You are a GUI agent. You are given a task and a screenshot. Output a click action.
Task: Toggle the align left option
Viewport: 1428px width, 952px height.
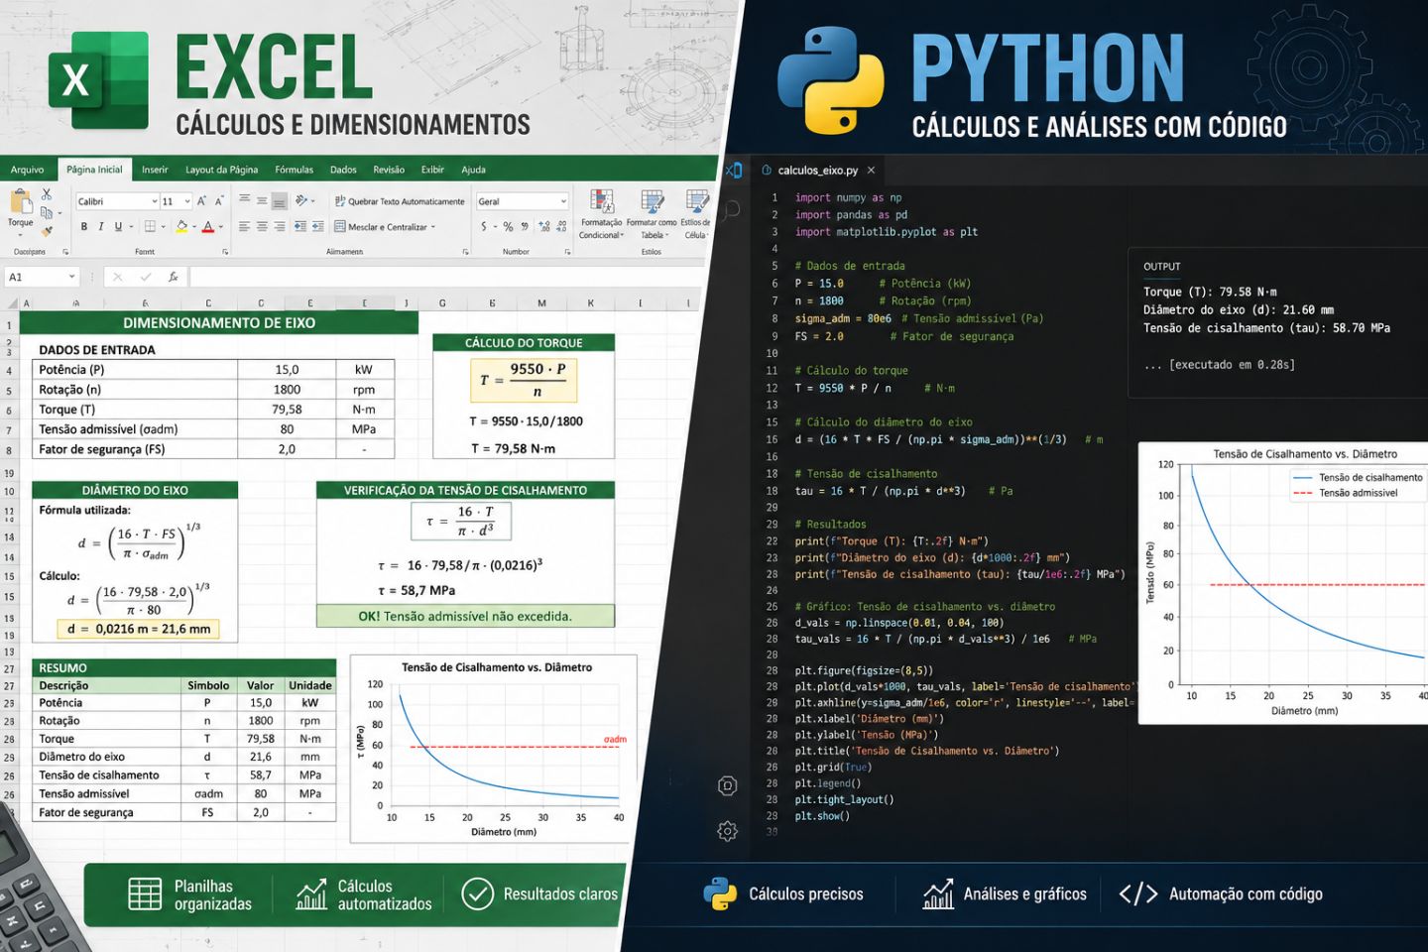coord(244,226)
